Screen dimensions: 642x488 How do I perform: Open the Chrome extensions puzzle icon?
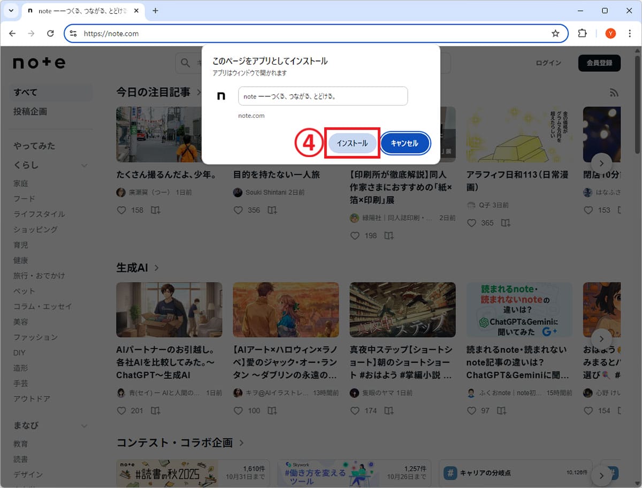pos(582,33)
